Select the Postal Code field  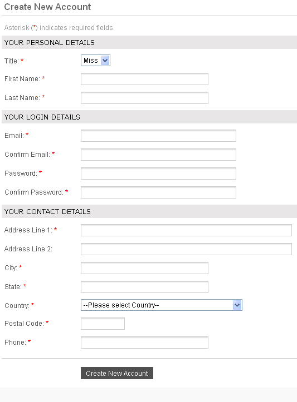(x=103, y=324)
